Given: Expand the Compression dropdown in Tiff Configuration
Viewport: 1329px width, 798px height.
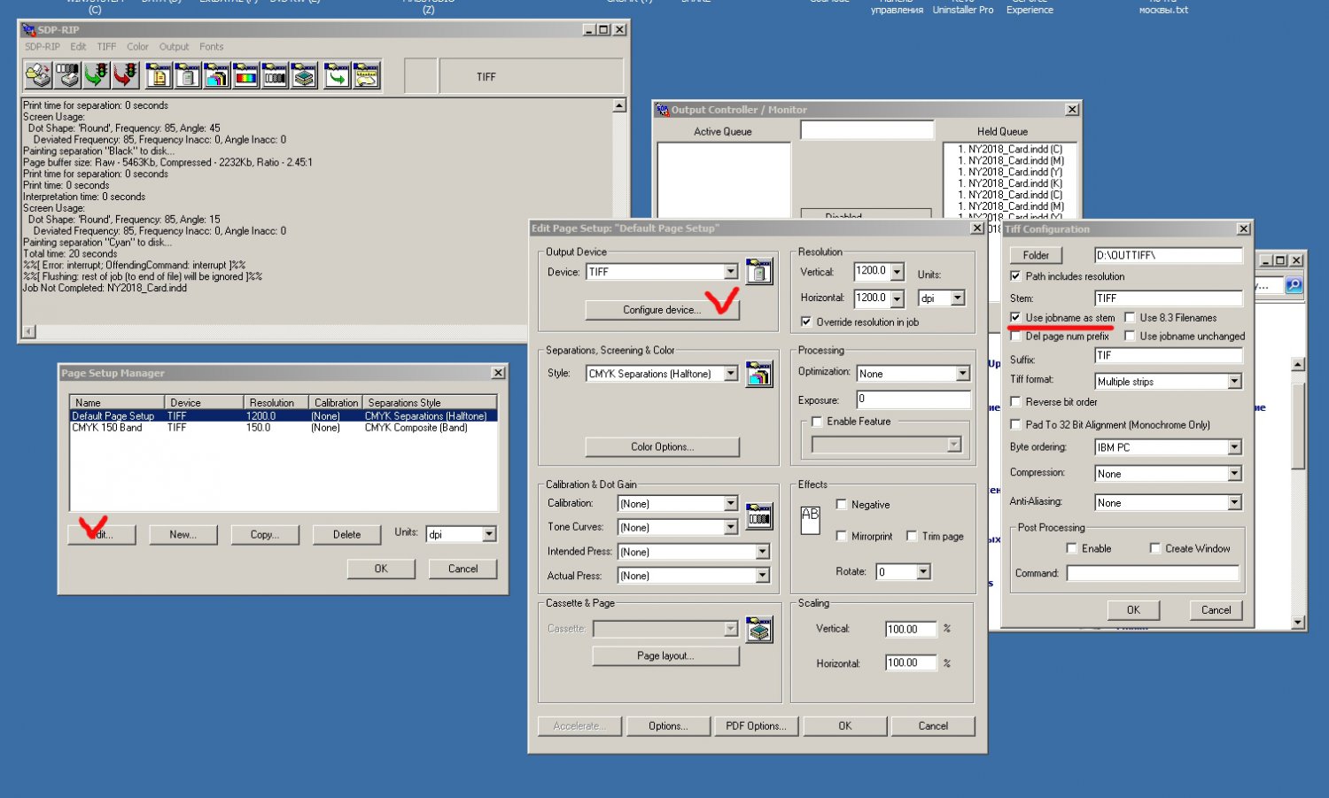Looking at the screenshot, I should [1234, 474].
